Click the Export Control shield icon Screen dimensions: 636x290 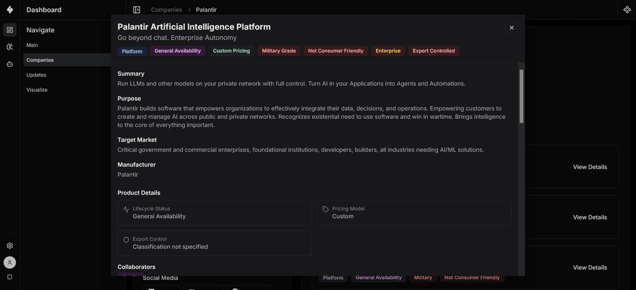click(126, 240)
